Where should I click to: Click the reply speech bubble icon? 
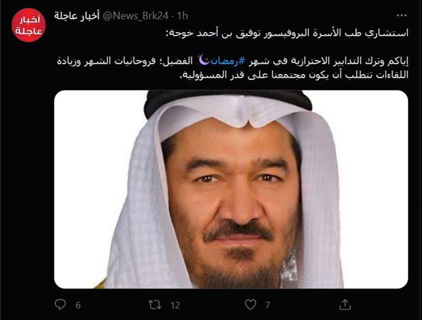[60, 304]
